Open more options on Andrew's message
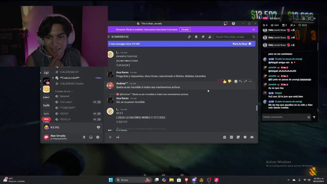 click(x=250, y=82)
